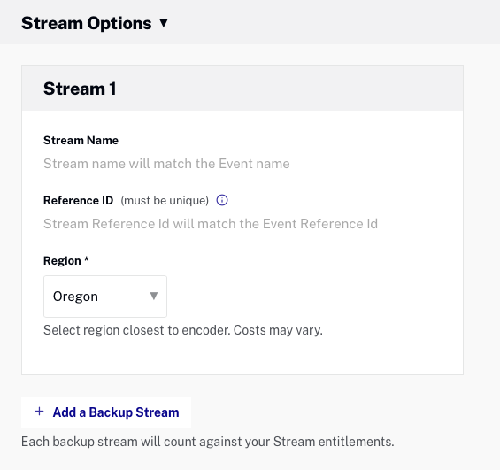This screenshot has width=500, height=470.
Task: Click the Stream name placeholder text
Action: point(166,164)
